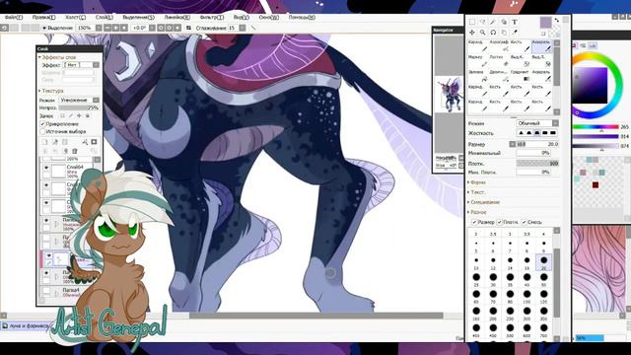
Task: Expand the Разное section
Action: tap(477, 212)
